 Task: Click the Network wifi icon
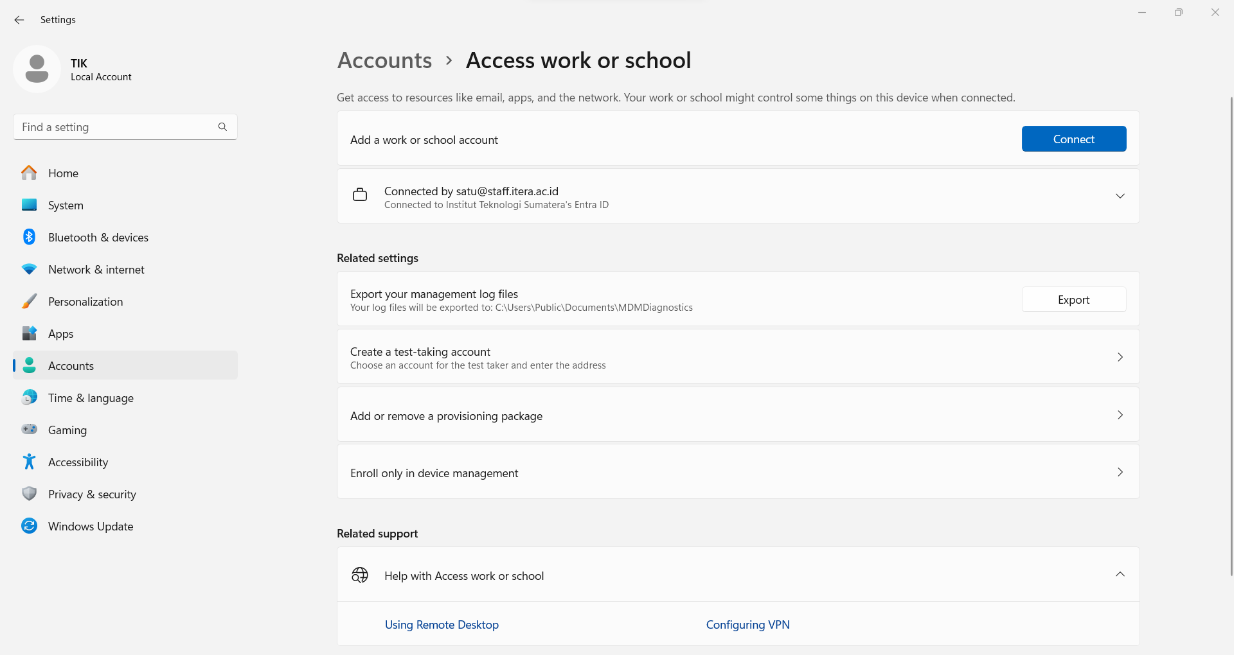29,269
